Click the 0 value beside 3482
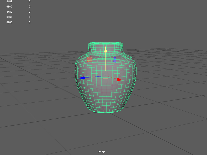The width and height of the screenshot is (207, 155). (29, 2)
